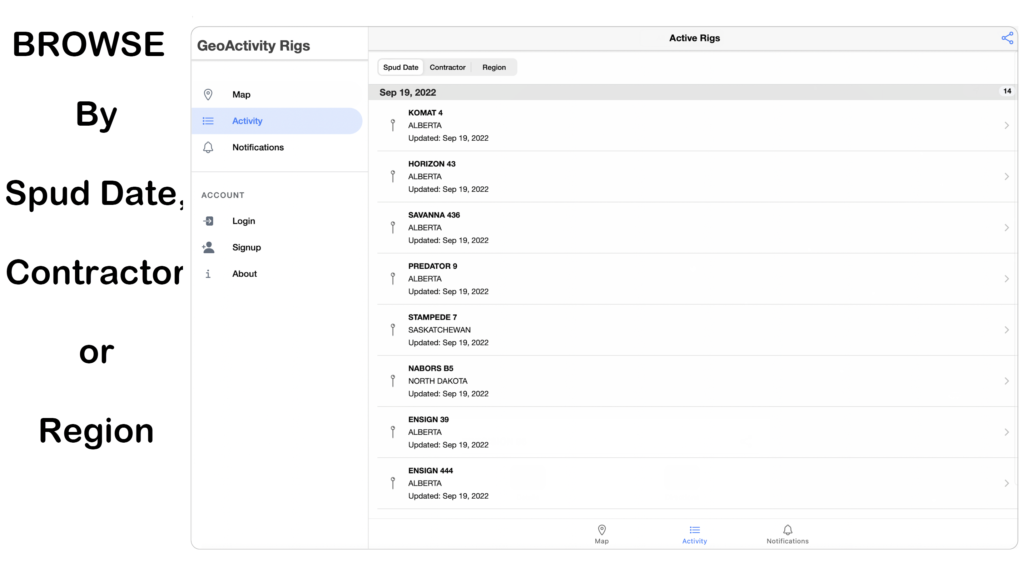Click the rig pin icon beside NABORS B5
This screenshot has height=574, width=1022.
[393, 381]
